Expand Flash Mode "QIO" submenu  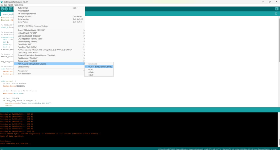[x=49, y=44]
